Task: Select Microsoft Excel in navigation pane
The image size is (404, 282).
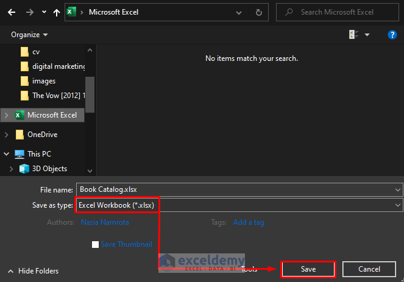Action: 52,115
